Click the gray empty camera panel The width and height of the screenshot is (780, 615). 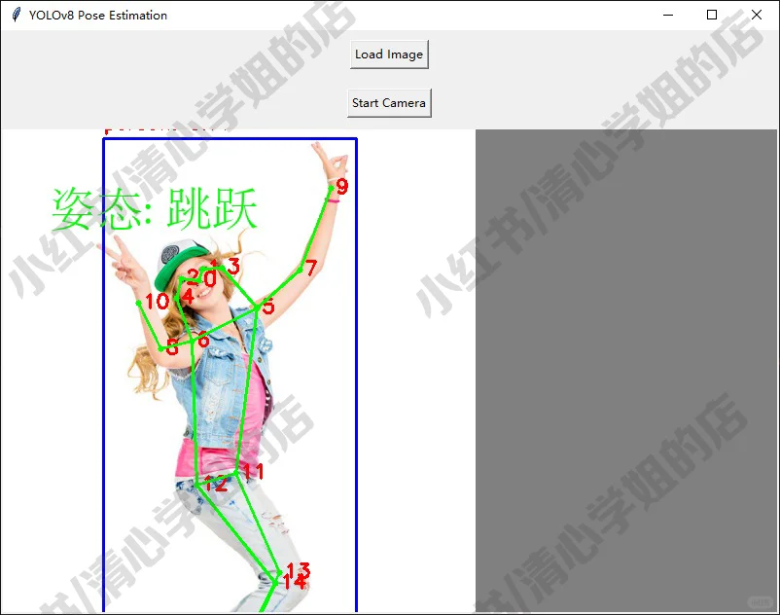click(626, 371)
